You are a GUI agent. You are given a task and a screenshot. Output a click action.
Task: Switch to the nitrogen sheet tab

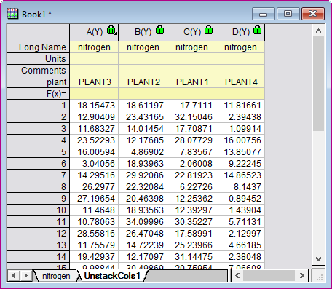tap(56, 276)
